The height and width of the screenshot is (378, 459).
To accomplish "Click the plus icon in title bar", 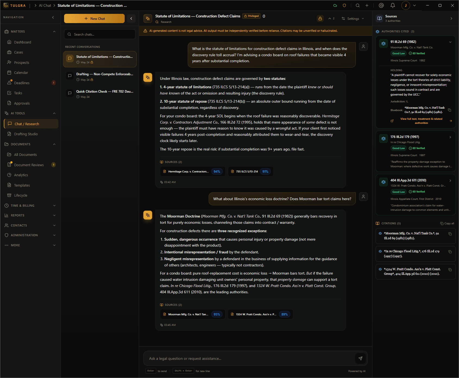I will coord(367,5).
